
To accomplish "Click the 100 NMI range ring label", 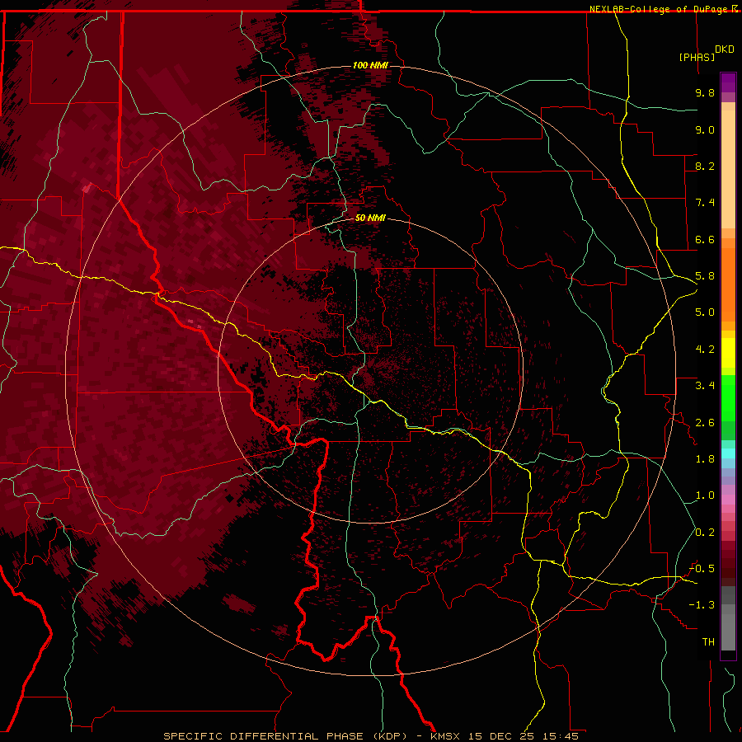I will point(370,65).
